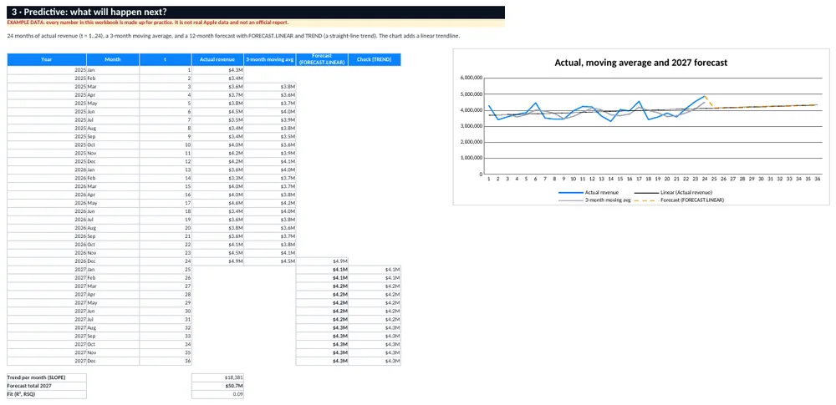Screen dimensions: 836x405
Task: Click the Forecast $4.1M in 2027 Jan row
Action: click(322, 269)
